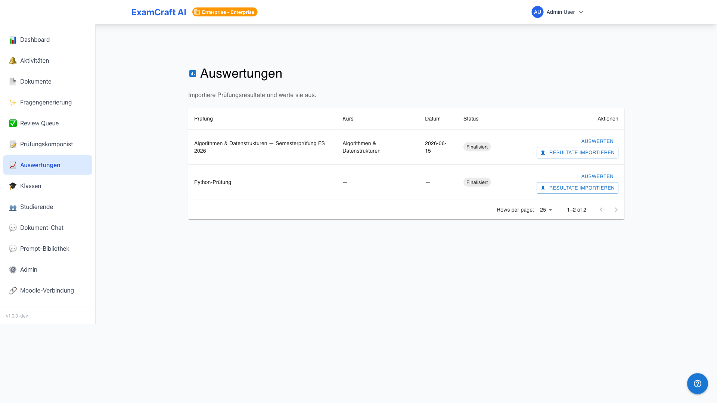This screenshot has height=403, width=717.
Task: Click the Prompt-Bibliothek speech bubble icon
Action: pyautogui.click(x=13, y=249)
